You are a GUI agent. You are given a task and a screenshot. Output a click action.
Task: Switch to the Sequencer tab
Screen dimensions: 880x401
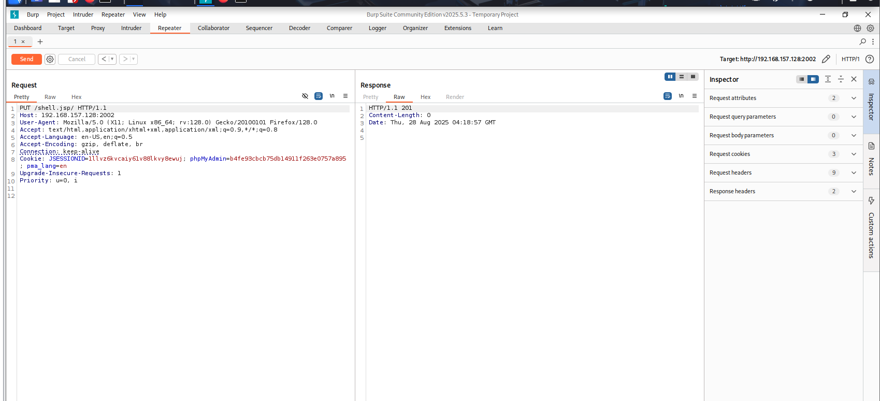pyautogui.click(x=259, y=28)
